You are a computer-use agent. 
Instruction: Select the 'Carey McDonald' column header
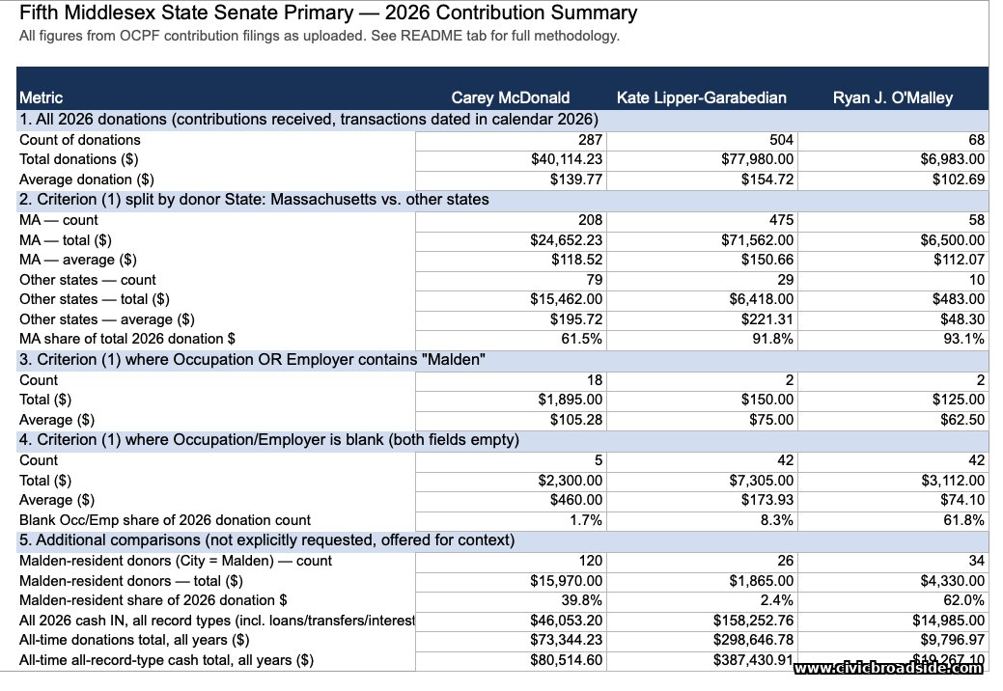tap(511, 97)
